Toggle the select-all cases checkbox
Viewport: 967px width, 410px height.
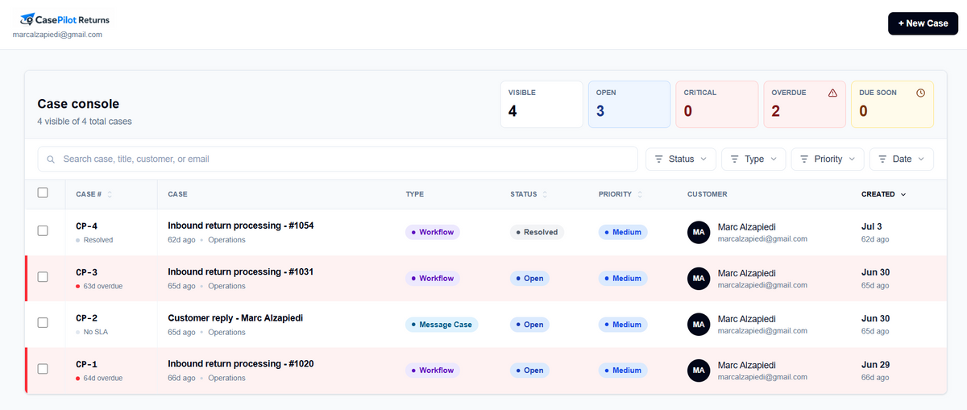click(x=43, y=193)
